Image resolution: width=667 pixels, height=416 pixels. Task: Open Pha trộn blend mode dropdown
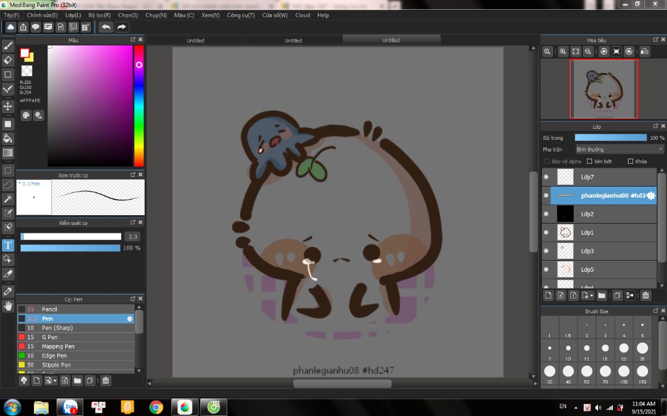click(x=619, y=149)
